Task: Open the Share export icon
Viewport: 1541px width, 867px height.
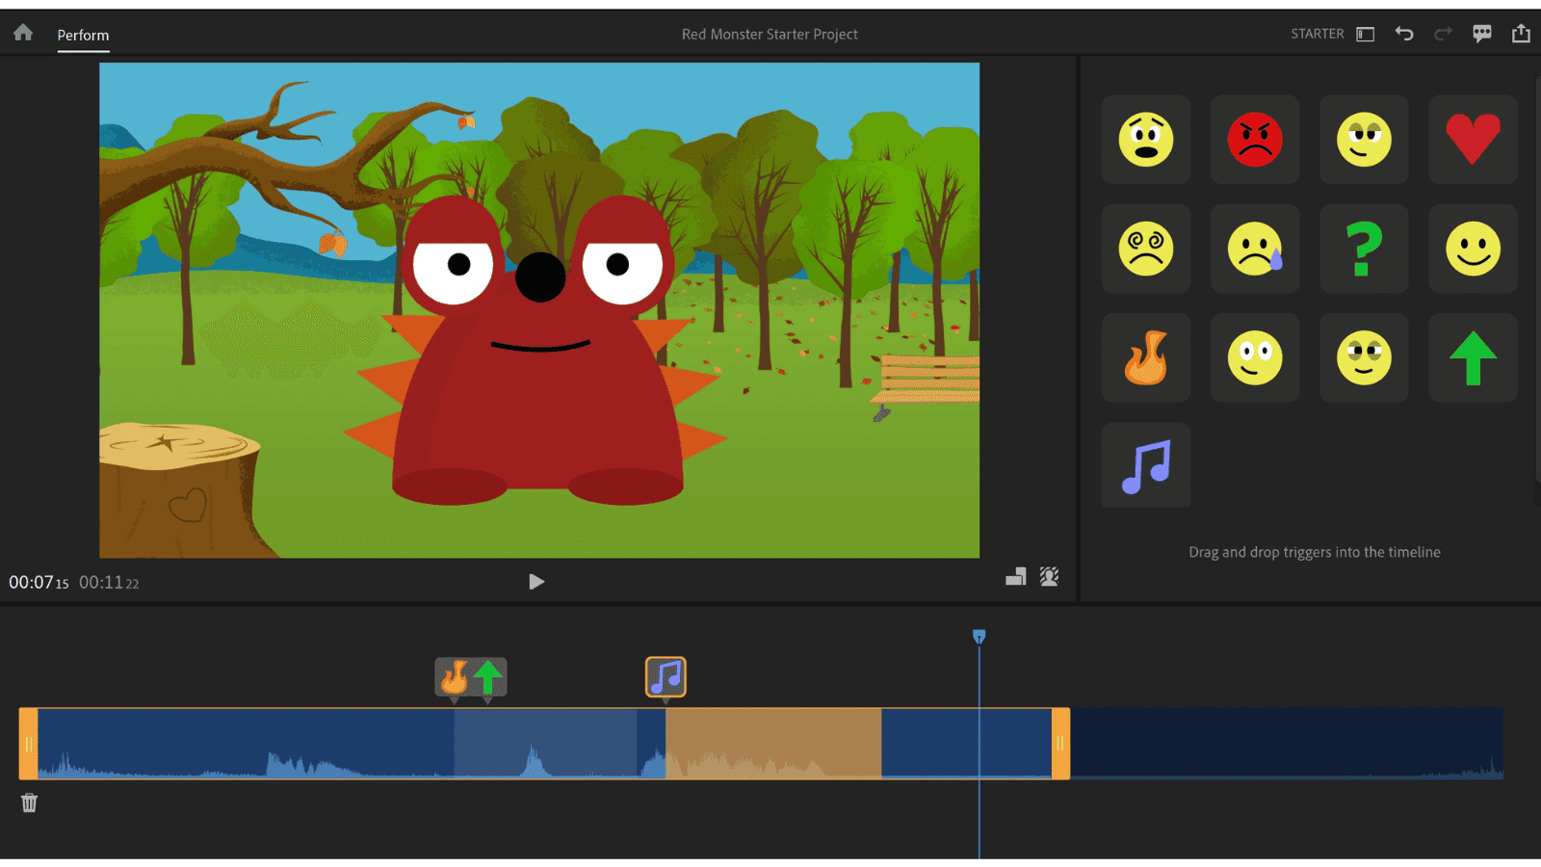Action: coord(1522,32)
